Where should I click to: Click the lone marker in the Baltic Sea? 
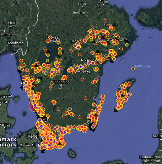(x=133, y=69)
